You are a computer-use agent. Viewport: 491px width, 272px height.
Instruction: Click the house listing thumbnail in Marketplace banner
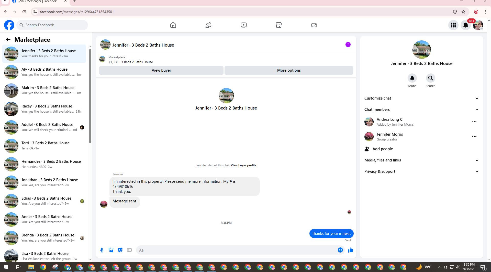point(102,59)
